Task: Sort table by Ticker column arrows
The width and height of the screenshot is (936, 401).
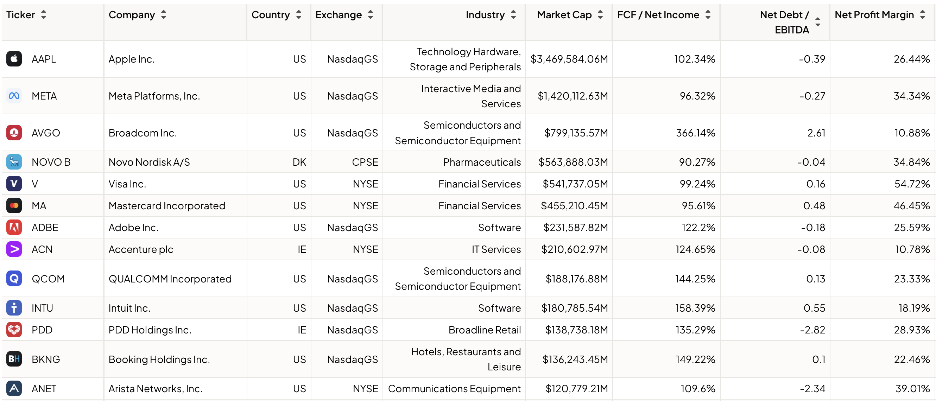Action: [44, 14]
